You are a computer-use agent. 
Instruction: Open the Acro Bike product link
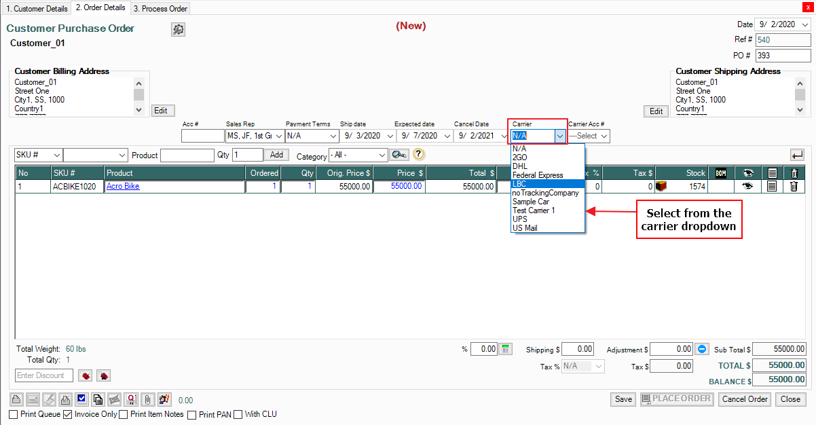coord(123,187)
